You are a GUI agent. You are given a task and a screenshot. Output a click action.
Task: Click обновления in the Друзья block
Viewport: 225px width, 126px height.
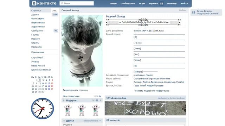coord(91,121)
